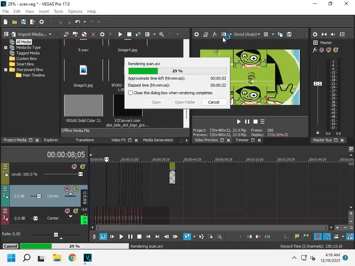Click the New project icon
The image size is (355, 266).
(x=6, y=22)
